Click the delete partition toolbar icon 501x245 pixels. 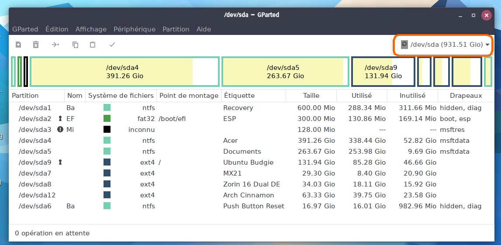[36, 45]
